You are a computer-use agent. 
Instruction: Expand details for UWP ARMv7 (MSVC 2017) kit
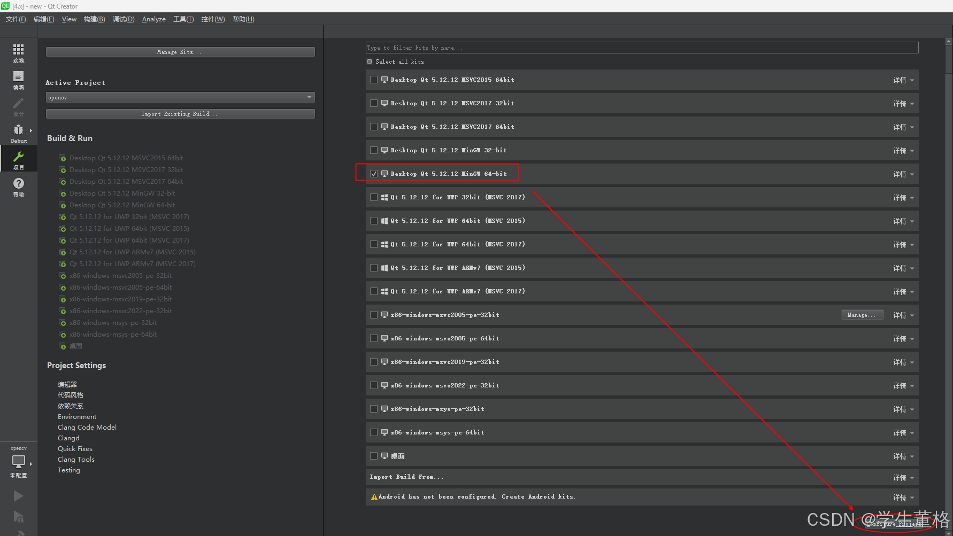coord(903,292)
